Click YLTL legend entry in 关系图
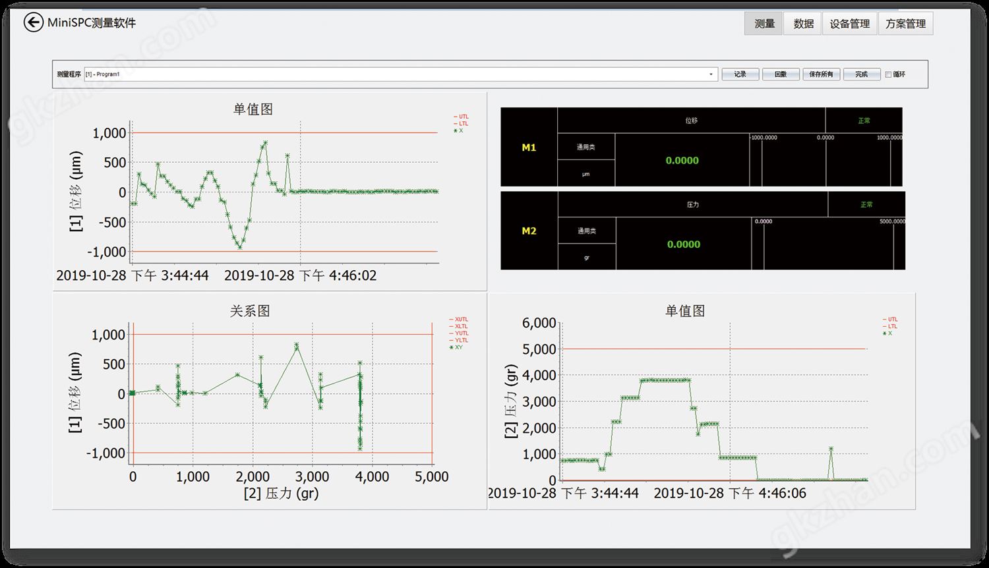 point(458,340)
